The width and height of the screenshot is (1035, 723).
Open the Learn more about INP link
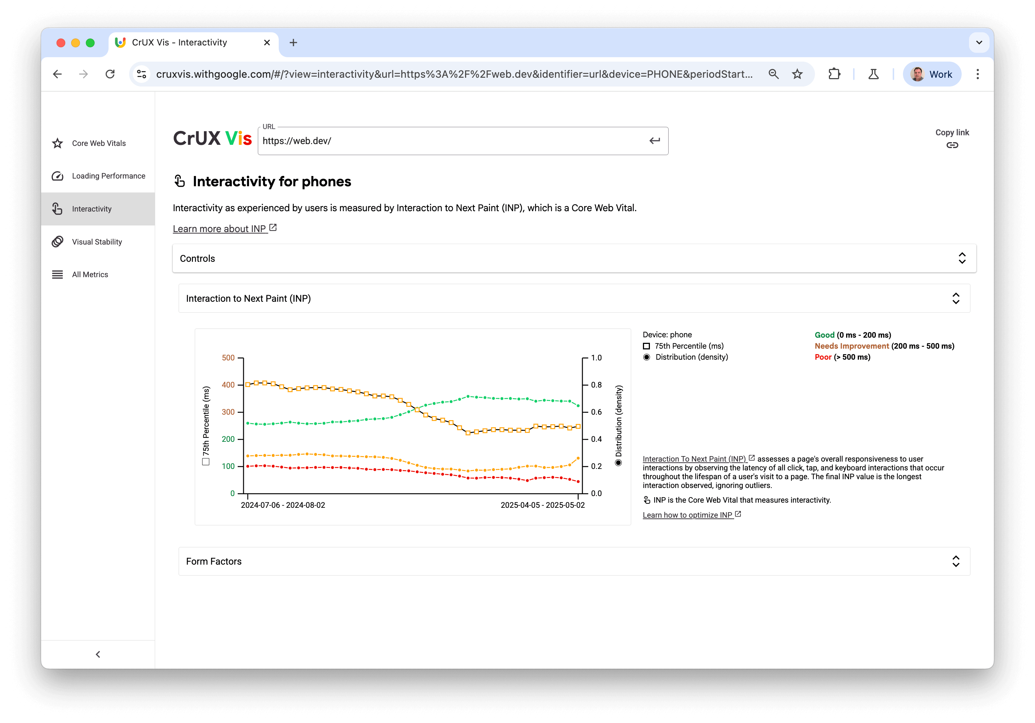pos(220,228)
